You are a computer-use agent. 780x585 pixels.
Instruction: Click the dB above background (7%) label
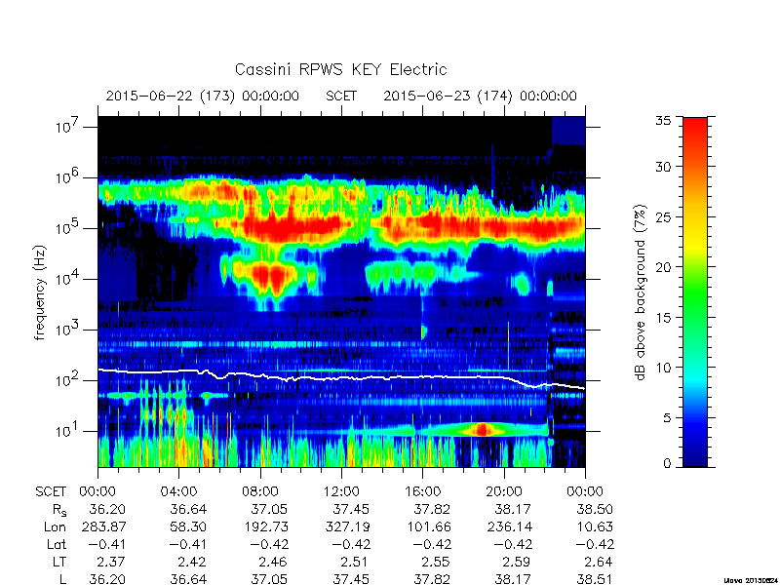click(x=641, y=292)
